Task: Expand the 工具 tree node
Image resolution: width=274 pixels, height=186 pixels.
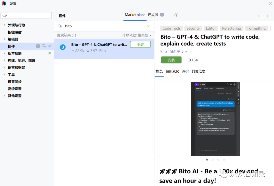Action: pyautogui.click(x=4, y=74)
